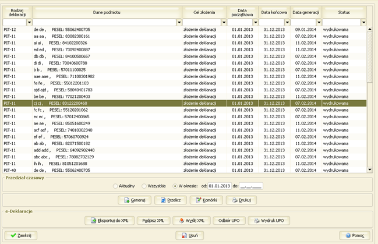Select row 'fc fc' PESEL 55120201062

(x=185, y=110)
